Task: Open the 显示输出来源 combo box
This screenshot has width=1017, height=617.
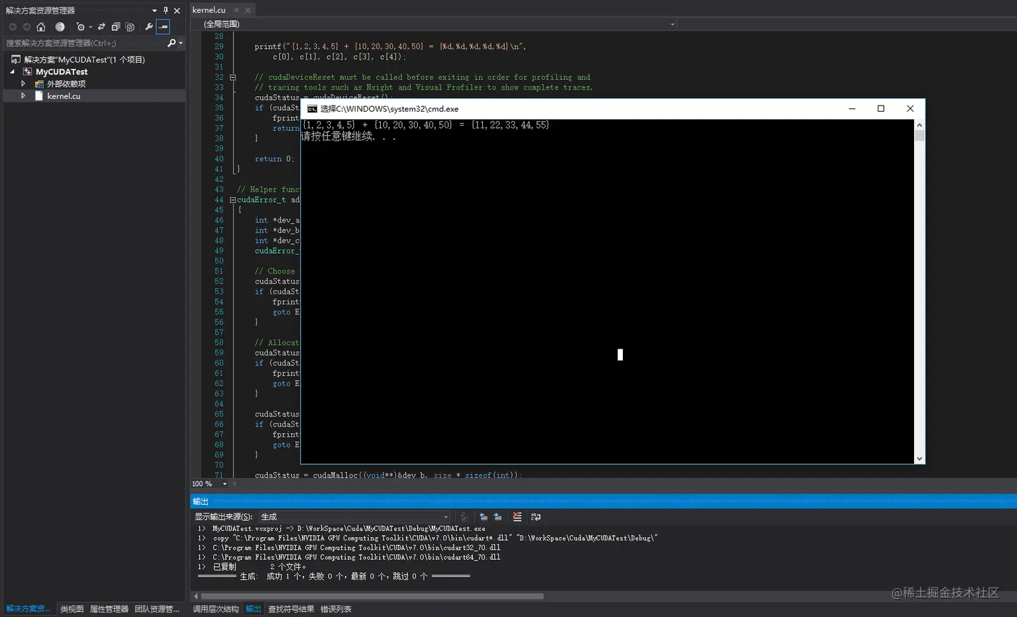Action: click(x=354, y=517)
